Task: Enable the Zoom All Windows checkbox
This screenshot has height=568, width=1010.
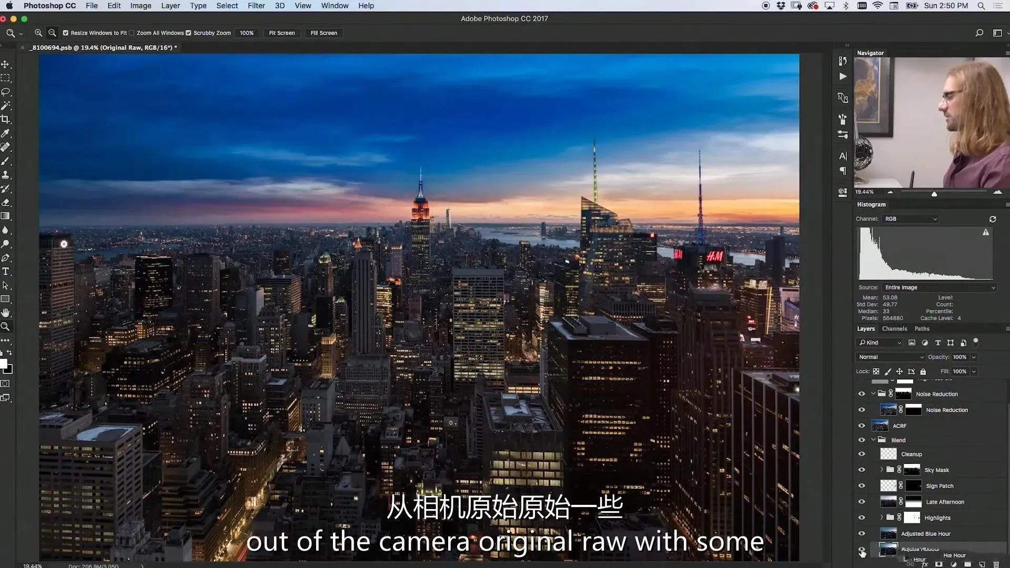Action: 132,33
